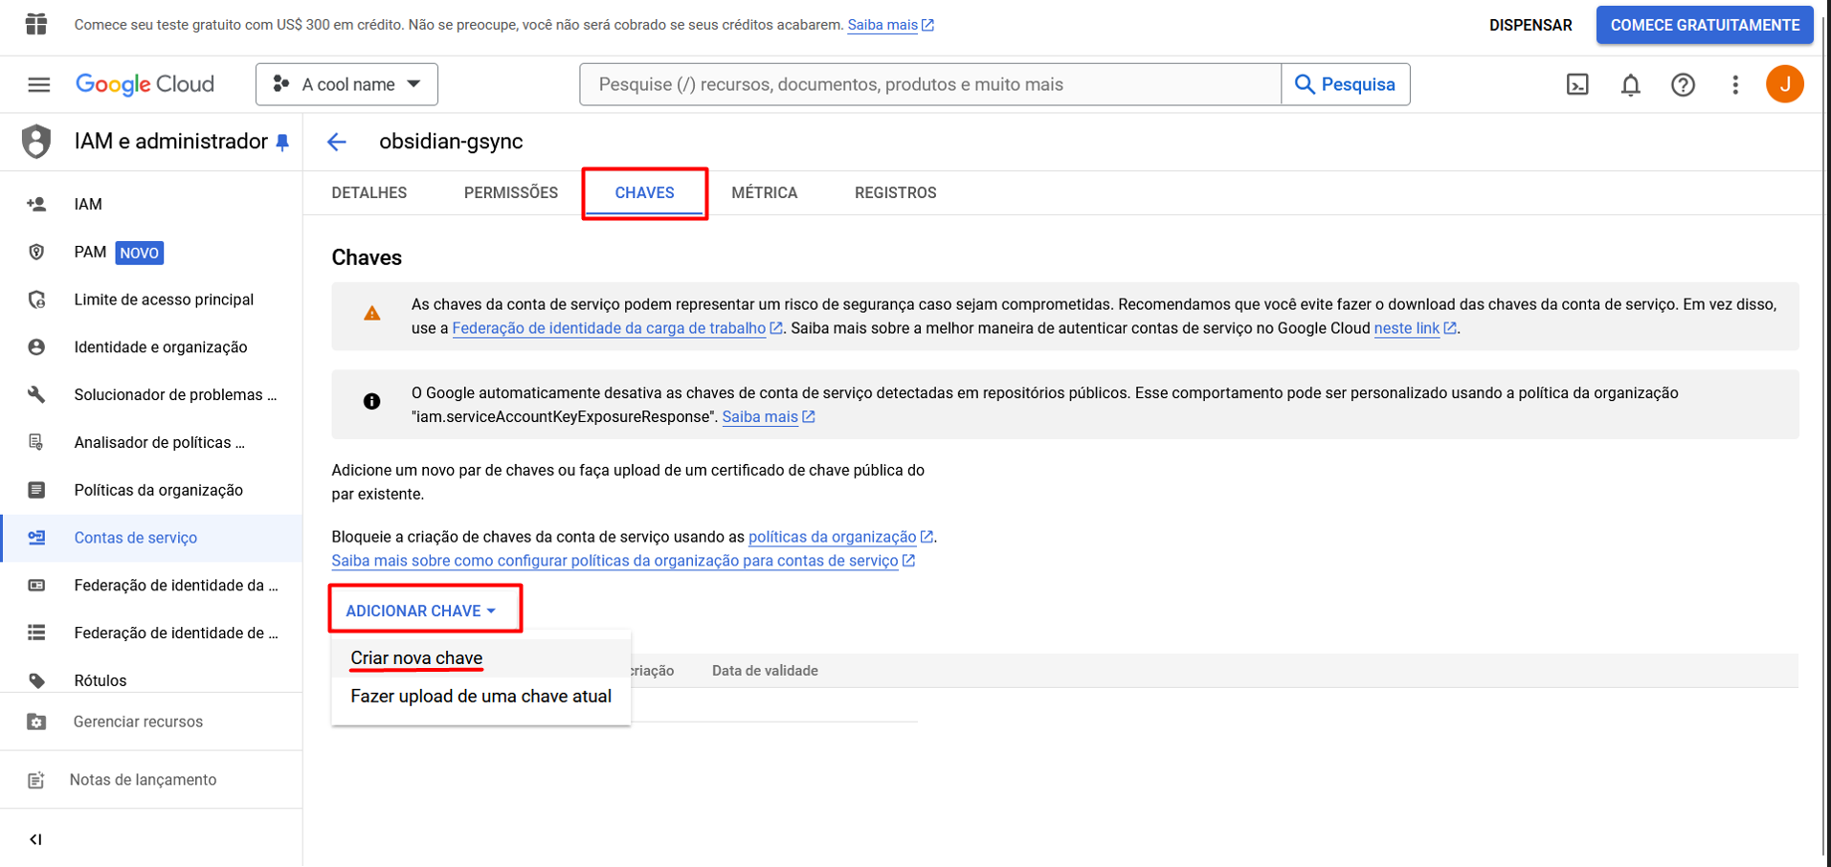Click the search magnifier Pesquisa button

click(x=1345, y=84)
